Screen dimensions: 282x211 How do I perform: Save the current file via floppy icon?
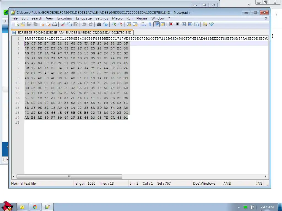29,24
